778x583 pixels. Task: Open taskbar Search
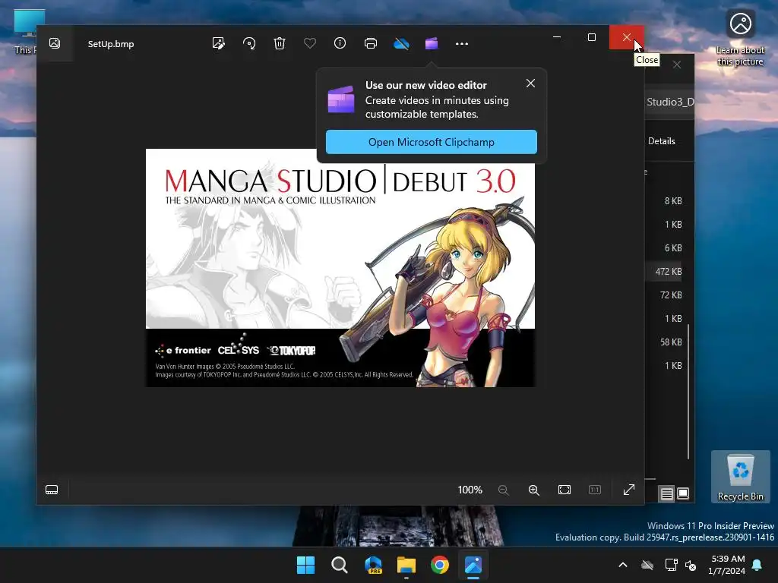tap(340, 565)
